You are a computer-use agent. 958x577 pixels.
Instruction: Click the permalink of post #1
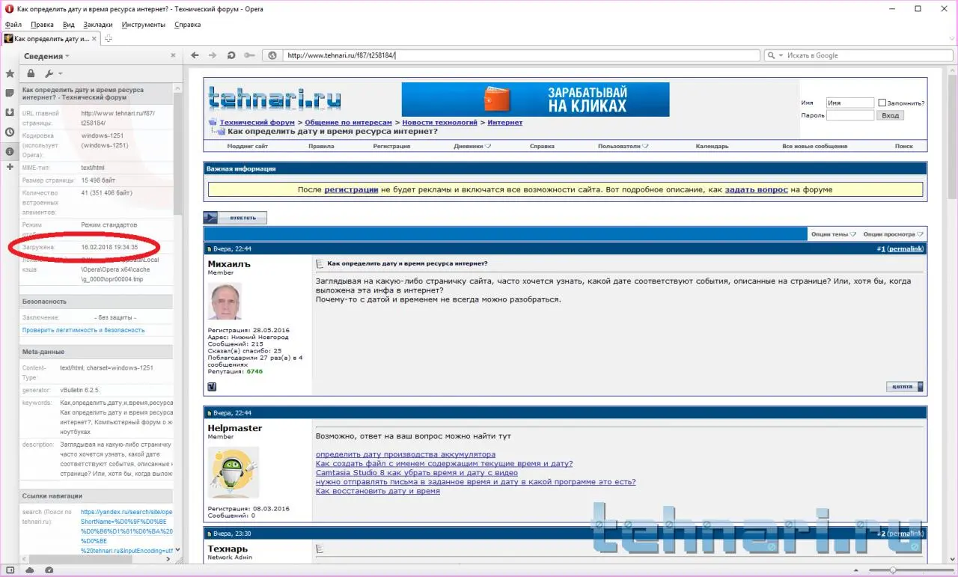[x=906, y=248]
